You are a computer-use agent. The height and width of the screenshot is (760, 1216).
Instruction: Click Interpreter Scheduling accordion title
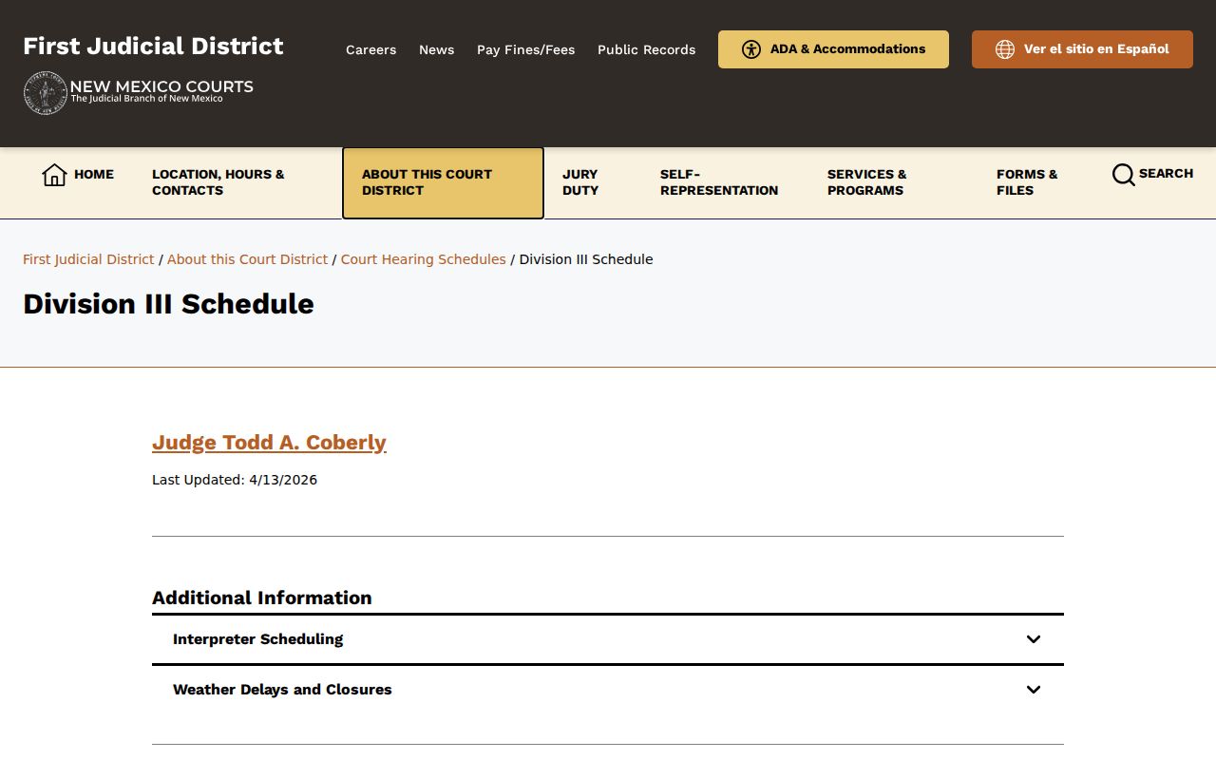pos(257,639)
